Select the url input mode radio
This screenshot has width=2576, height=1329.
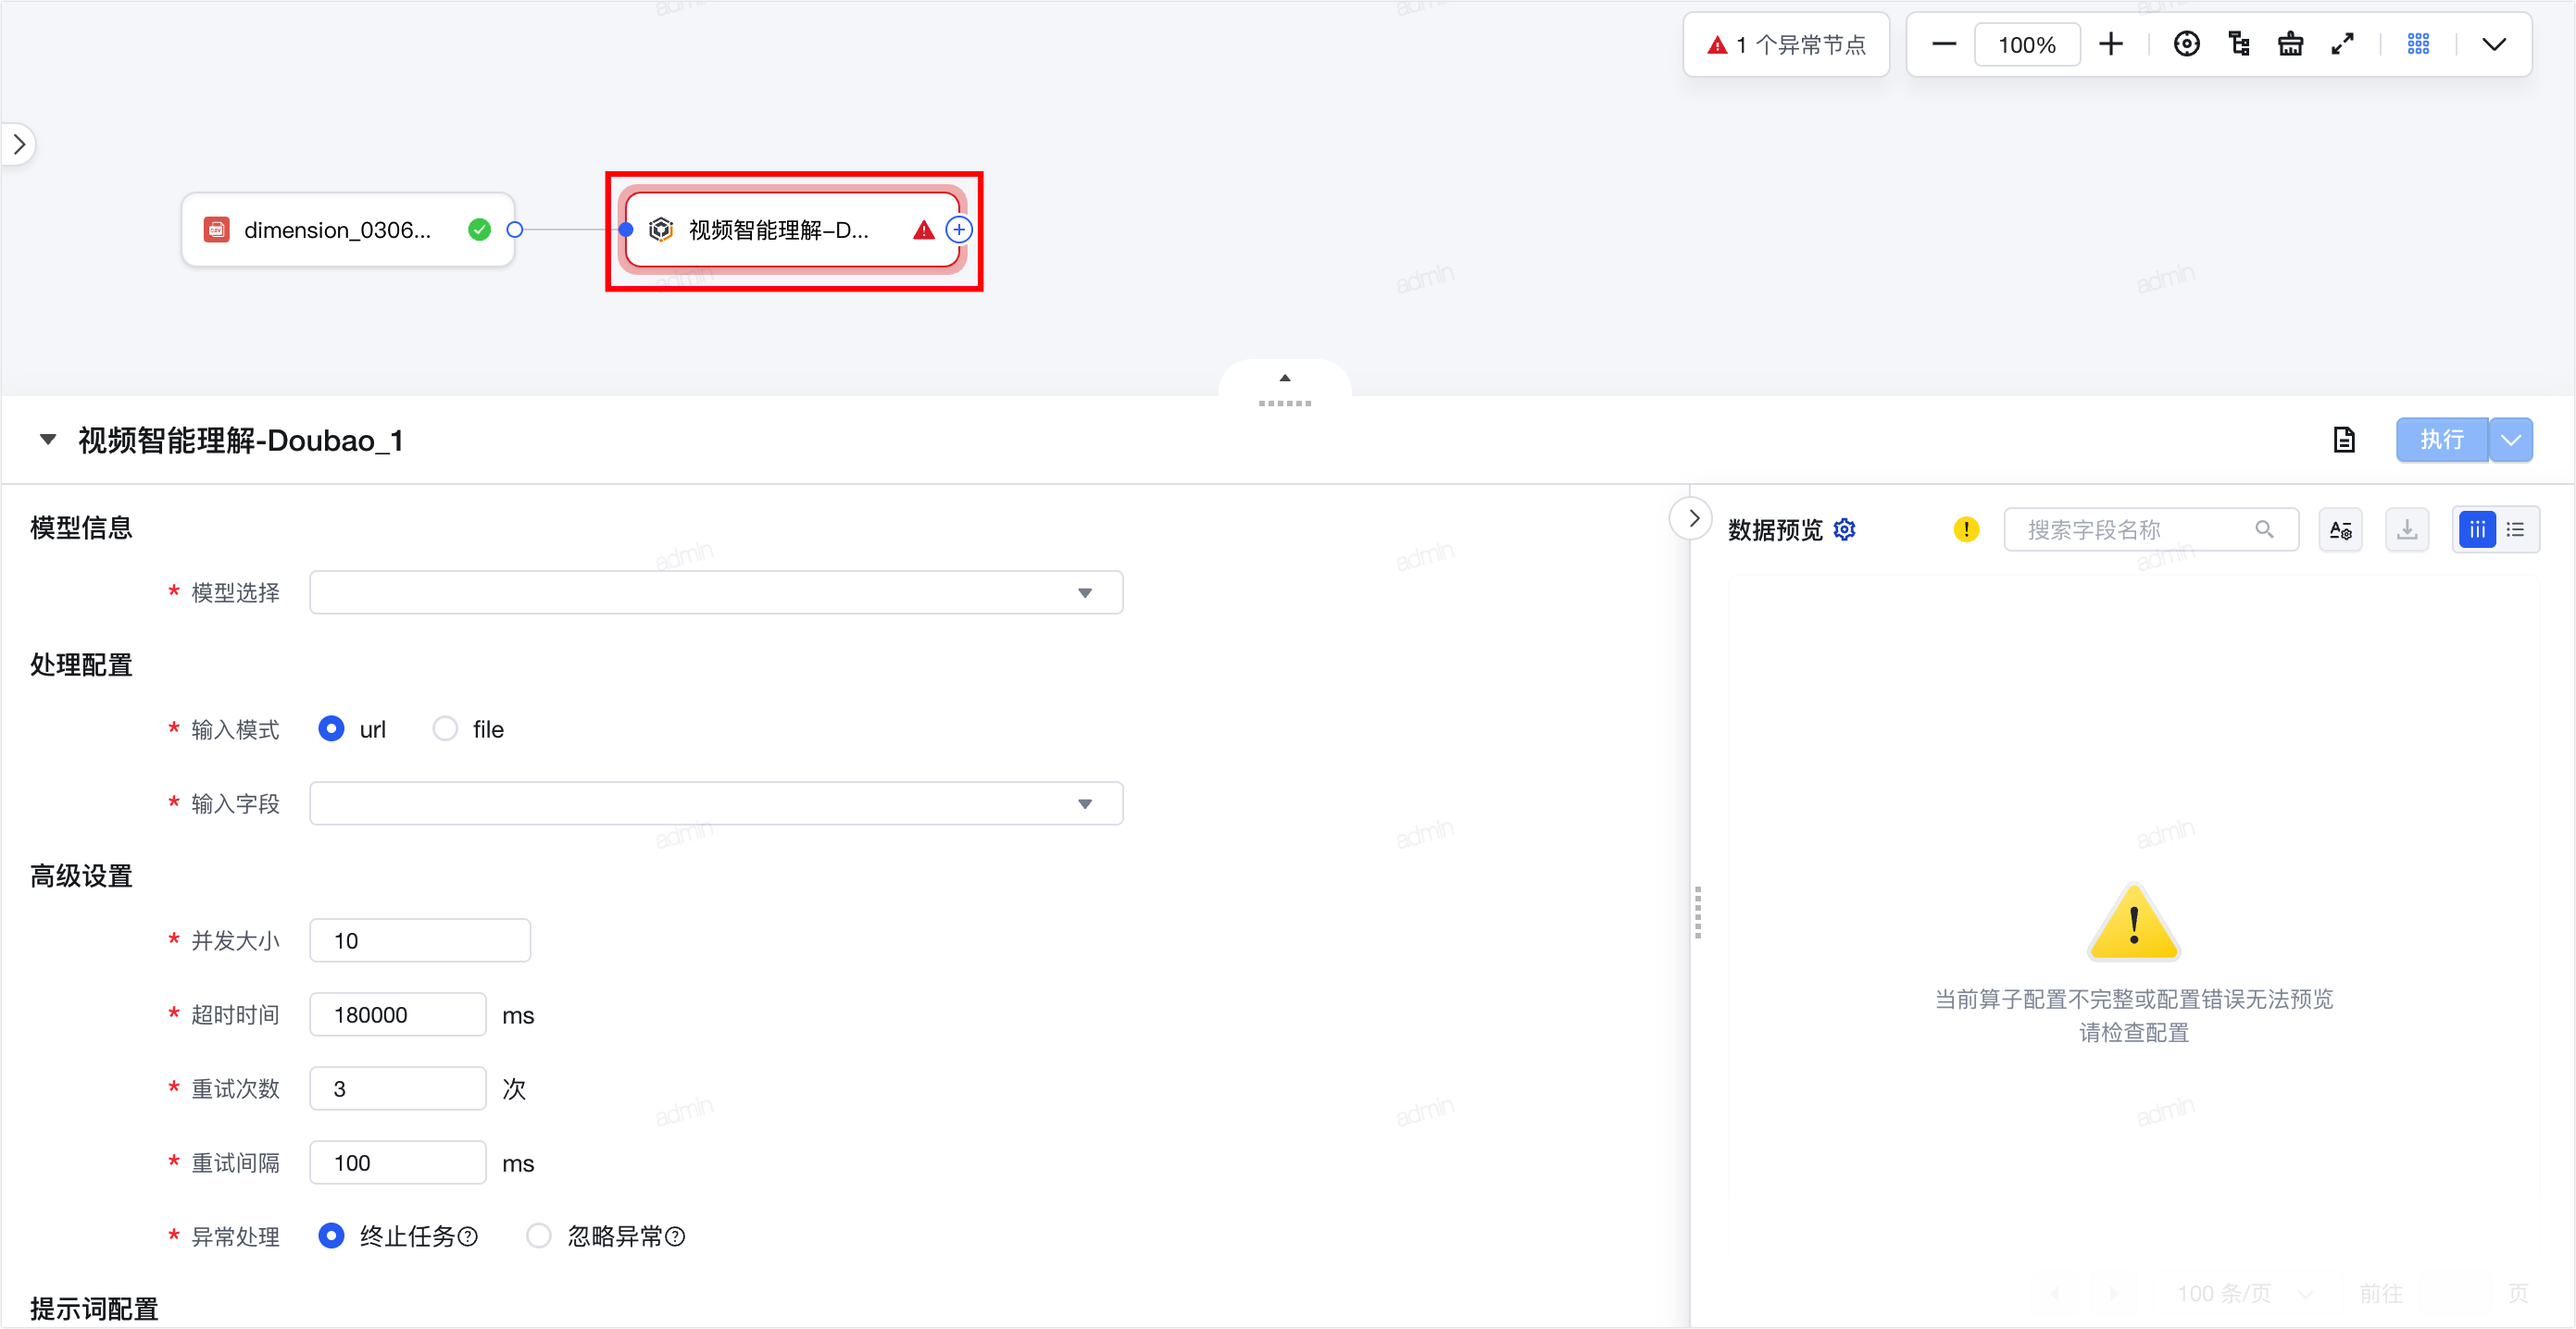[x=331, y=728]
